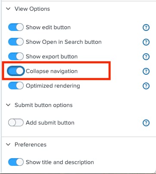The width and height of the screenshot is (156, 174).
Task: Open help icon beside Show export button
Action: (146, 57)
